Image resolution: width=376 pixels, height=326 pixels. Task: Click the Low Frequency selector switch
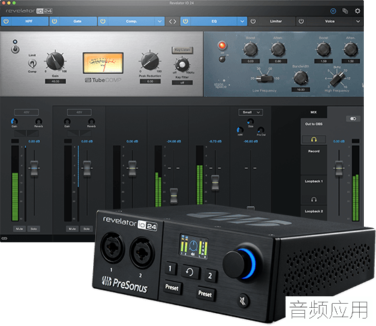(x=265, y=78)
